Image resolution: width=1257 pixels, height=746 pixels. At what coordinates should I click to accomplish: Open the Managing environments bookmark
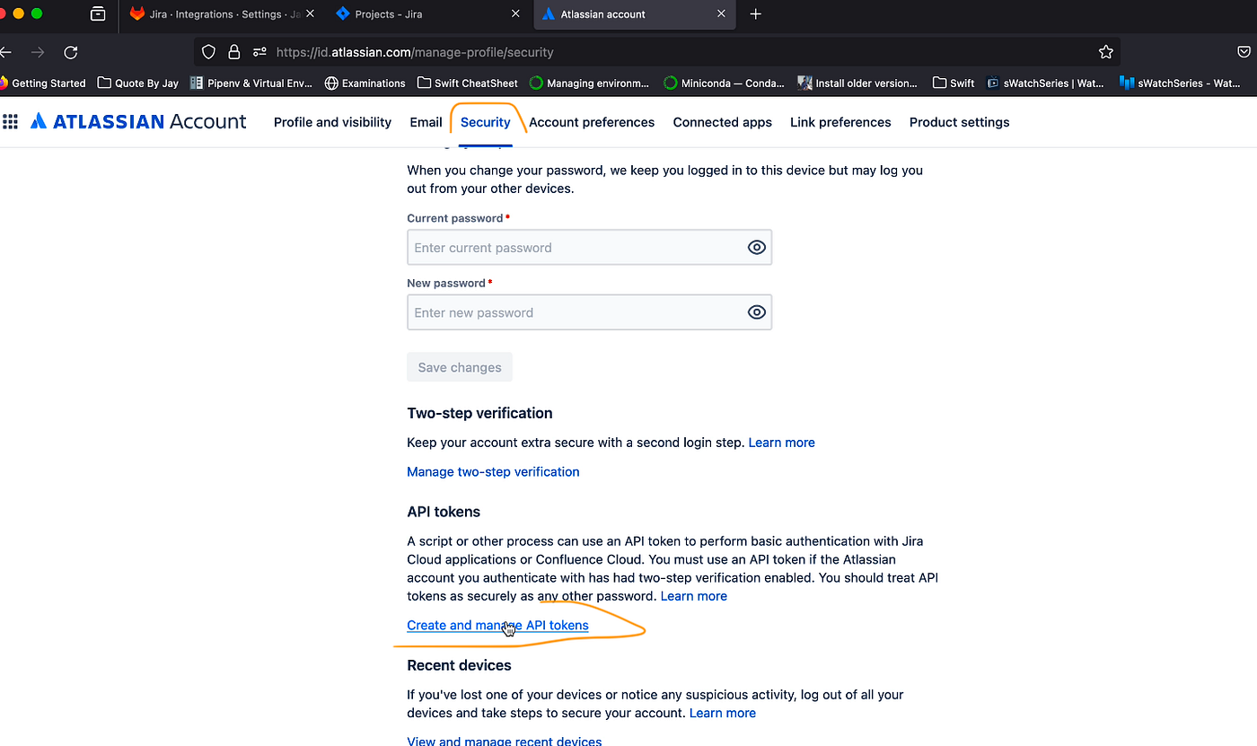pyautogui.click(x=589, y=83)
